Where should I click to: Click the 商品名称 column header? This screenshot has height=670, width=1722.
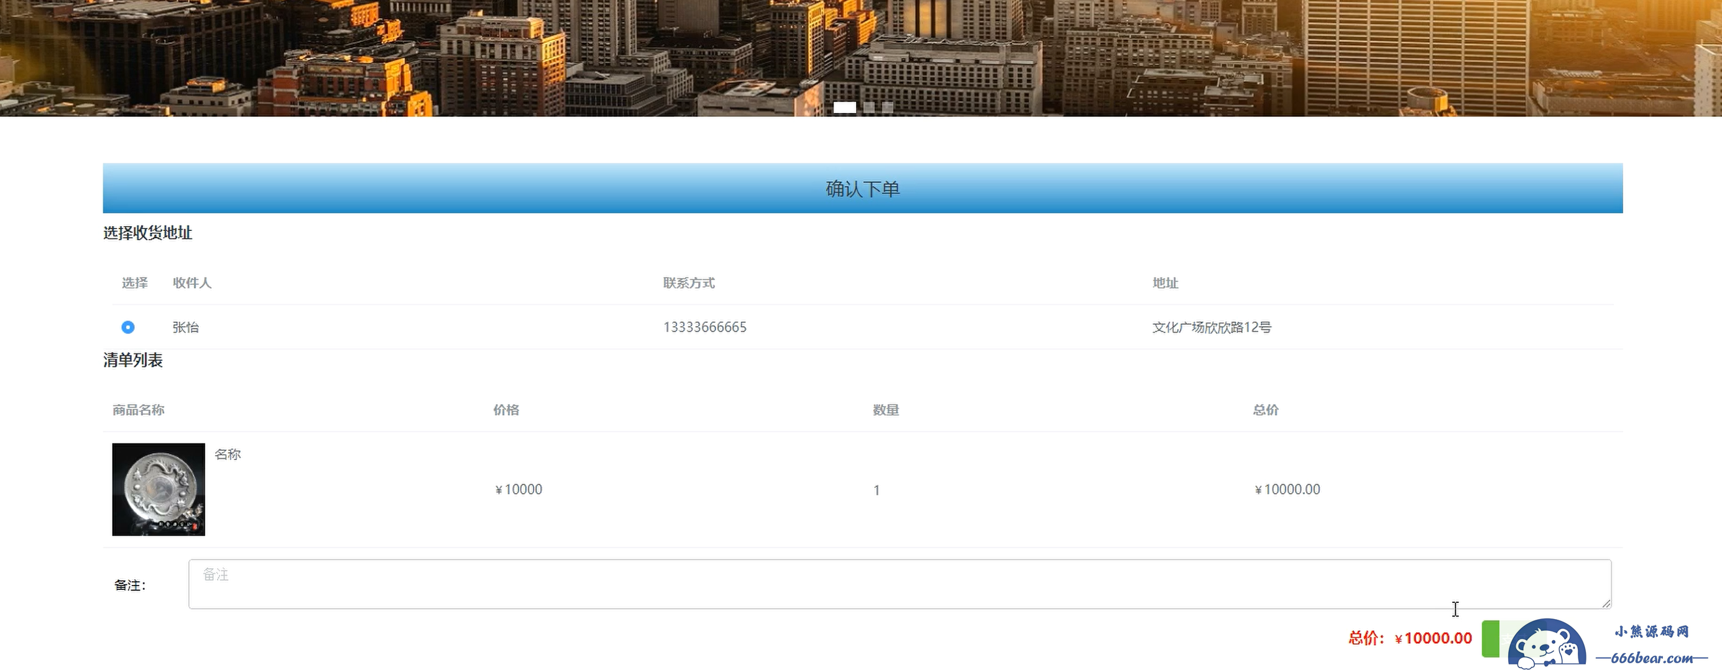(x=139, y=409)
